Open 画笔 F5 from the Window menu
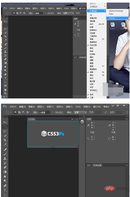 (x=97, y=39)
